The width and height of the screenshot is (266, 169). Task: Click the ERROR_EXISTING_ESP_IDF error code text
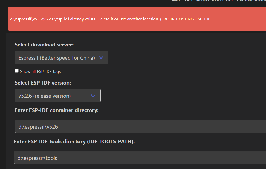coord(186,19)
